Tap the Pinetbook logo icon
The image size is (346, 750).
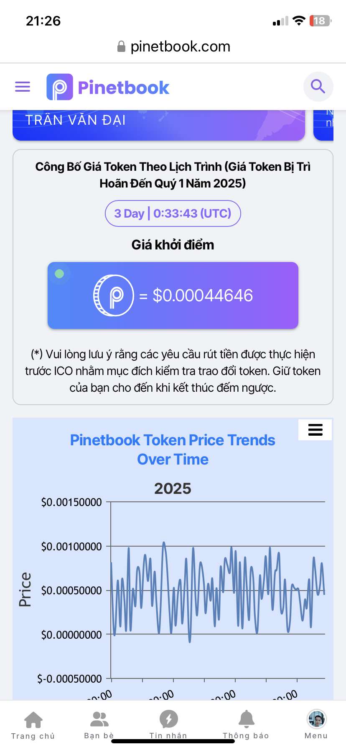coord(59,87)
